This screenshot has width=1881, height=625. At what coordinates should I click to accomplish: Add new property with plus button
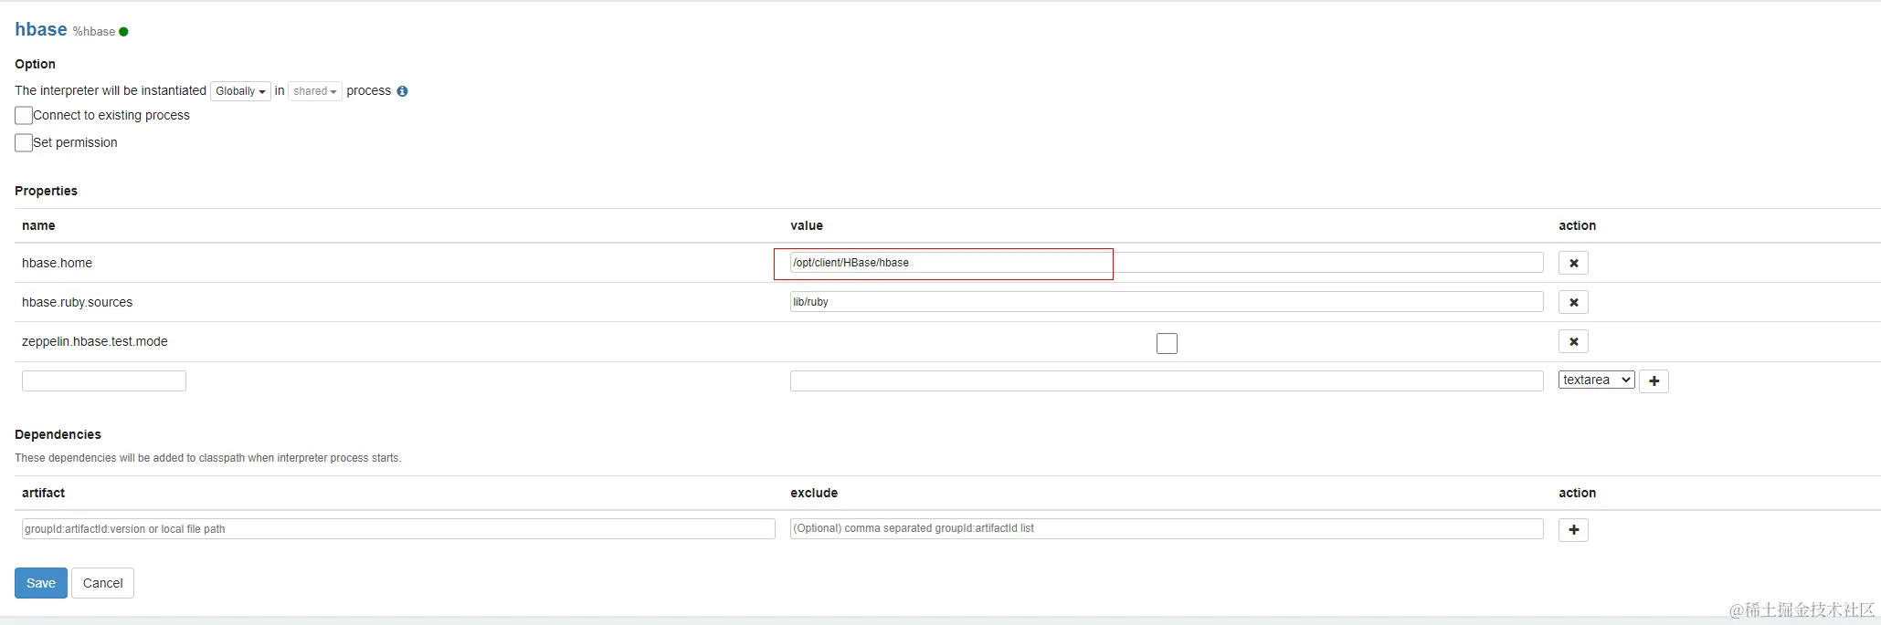pyautogui.click(x=1654, y=380)
